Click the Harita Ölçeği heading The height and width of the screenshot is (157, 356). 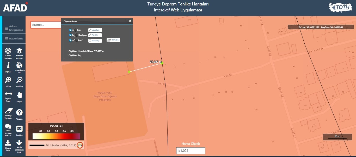[191, 144]
